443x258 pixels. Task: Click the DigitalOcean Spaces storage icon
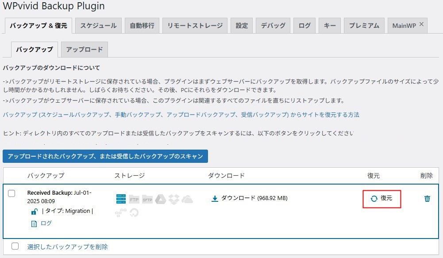(134, 212)
